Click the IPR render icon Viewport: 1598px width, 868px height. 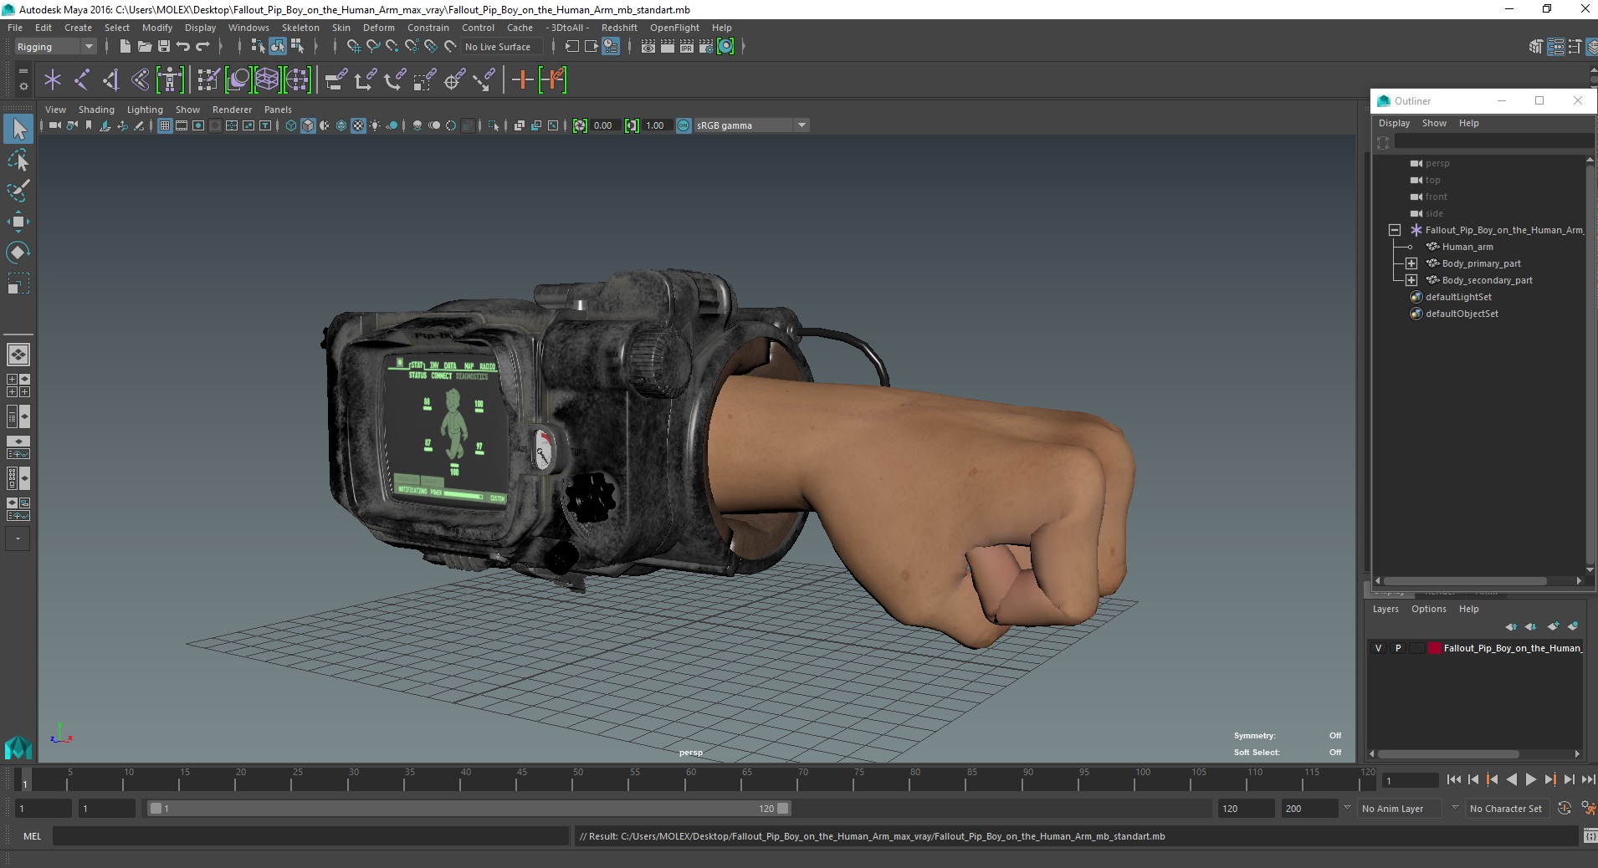pyautogui.click(x=687, y=47)
